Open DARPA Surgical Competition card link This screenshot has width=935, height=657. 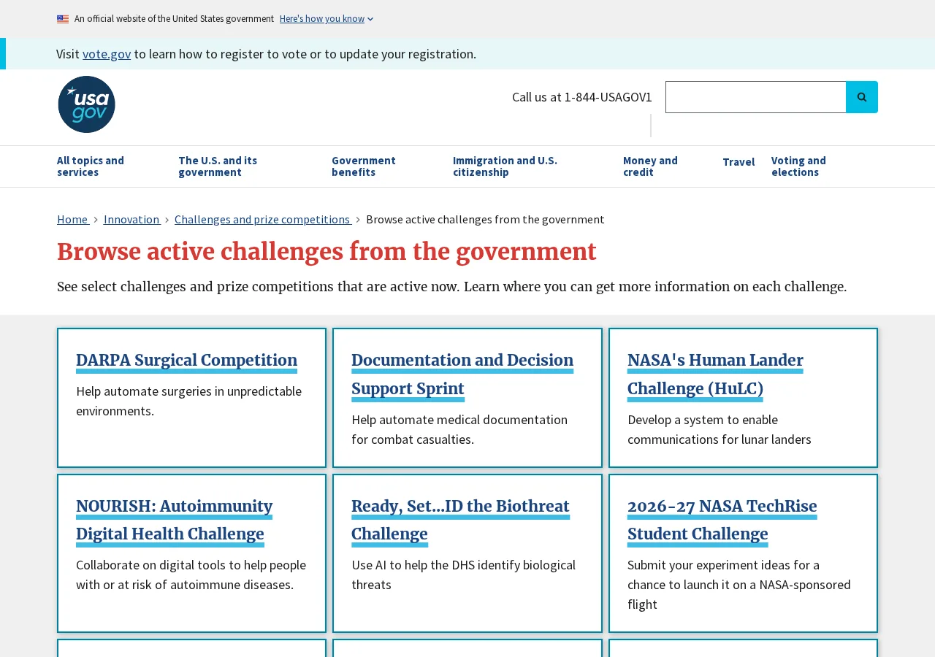pyautogui.click(x=186, y=361)
